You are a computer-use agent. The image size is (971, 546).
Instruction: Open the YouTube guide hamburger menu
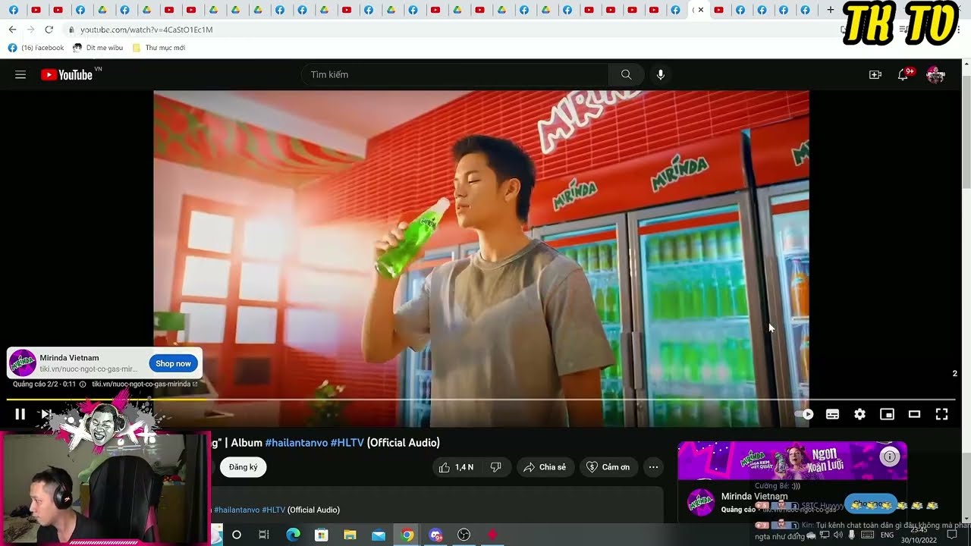tap(20, 75)
